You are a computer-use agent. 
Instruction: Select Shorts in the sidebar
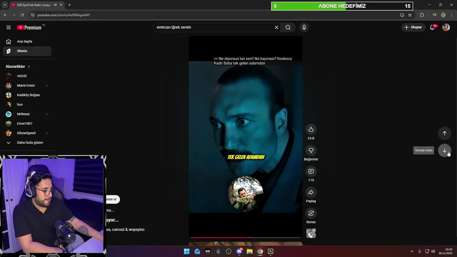point(27,51)
